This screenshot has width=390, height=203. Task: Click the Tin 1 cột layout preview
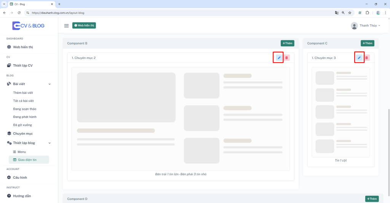pyautogui.click(x=340, y=112)
